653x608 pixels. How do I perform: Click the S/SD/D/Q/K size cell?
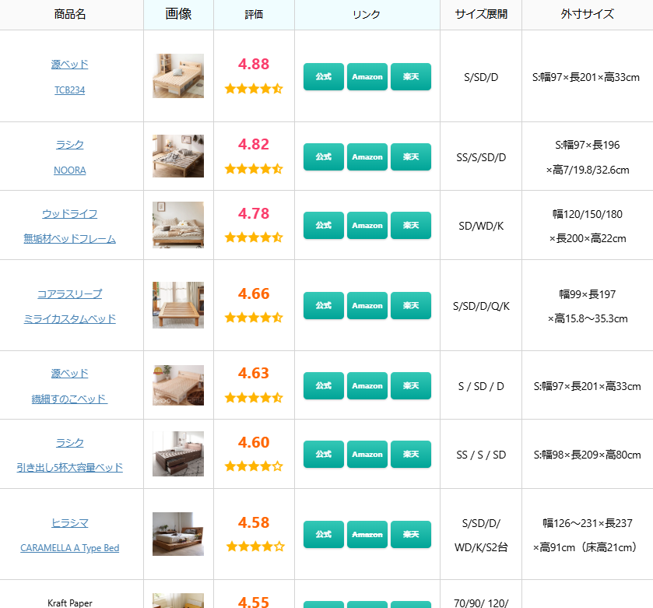click(481, 306)
